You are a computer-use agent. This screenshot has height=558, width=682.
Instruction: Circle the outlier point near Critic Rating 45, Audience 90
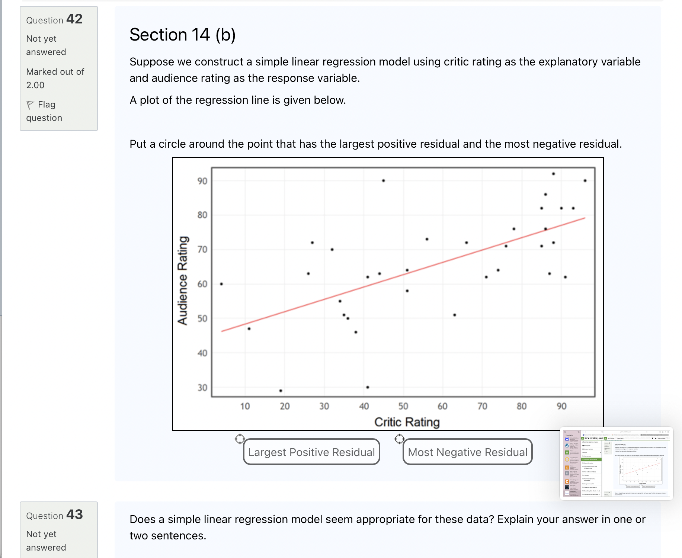[382, 180]
